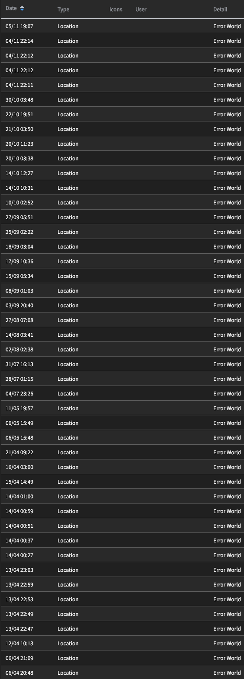Select the row dated 14/04 00:27
The height and width of the screenshot is (679, 244).
122,555
